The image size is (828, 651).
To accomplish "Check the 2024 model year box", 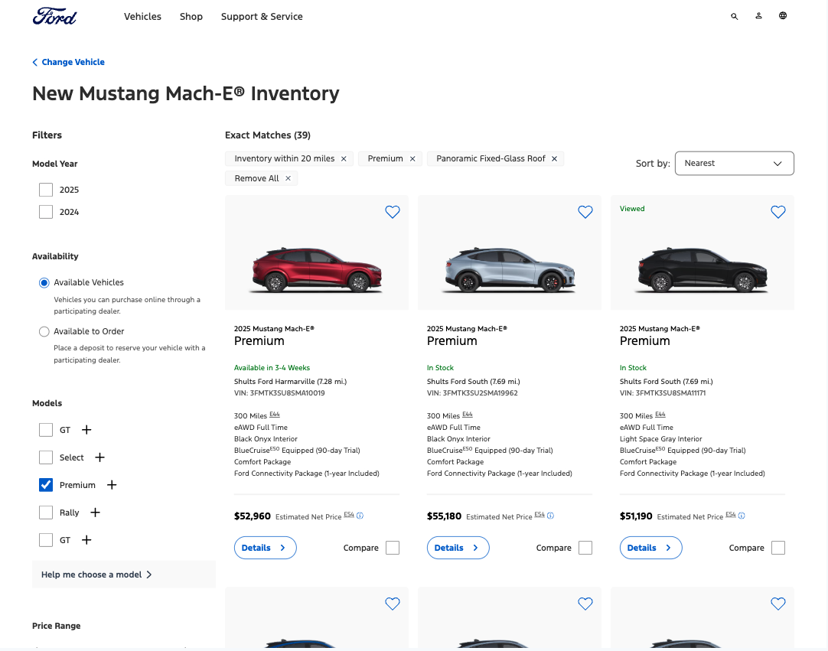I will pos(46,212).
